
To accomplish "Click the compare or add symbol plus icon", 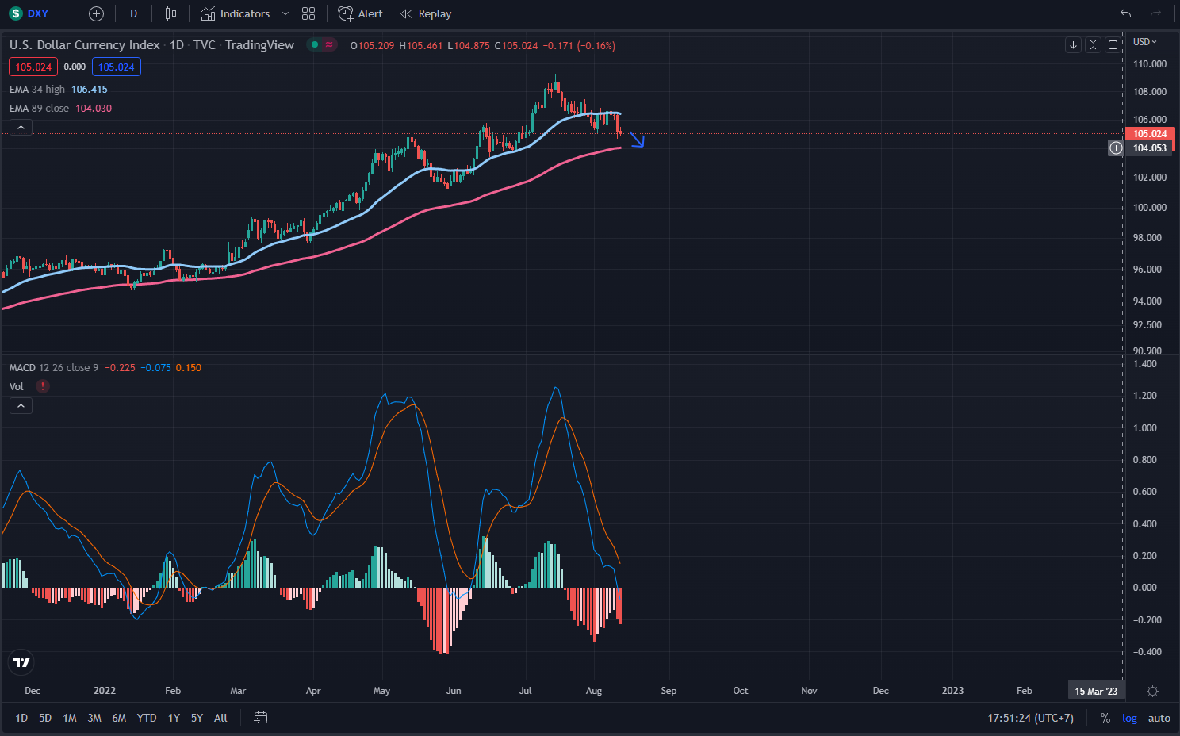I will click(x=96, y=13).
